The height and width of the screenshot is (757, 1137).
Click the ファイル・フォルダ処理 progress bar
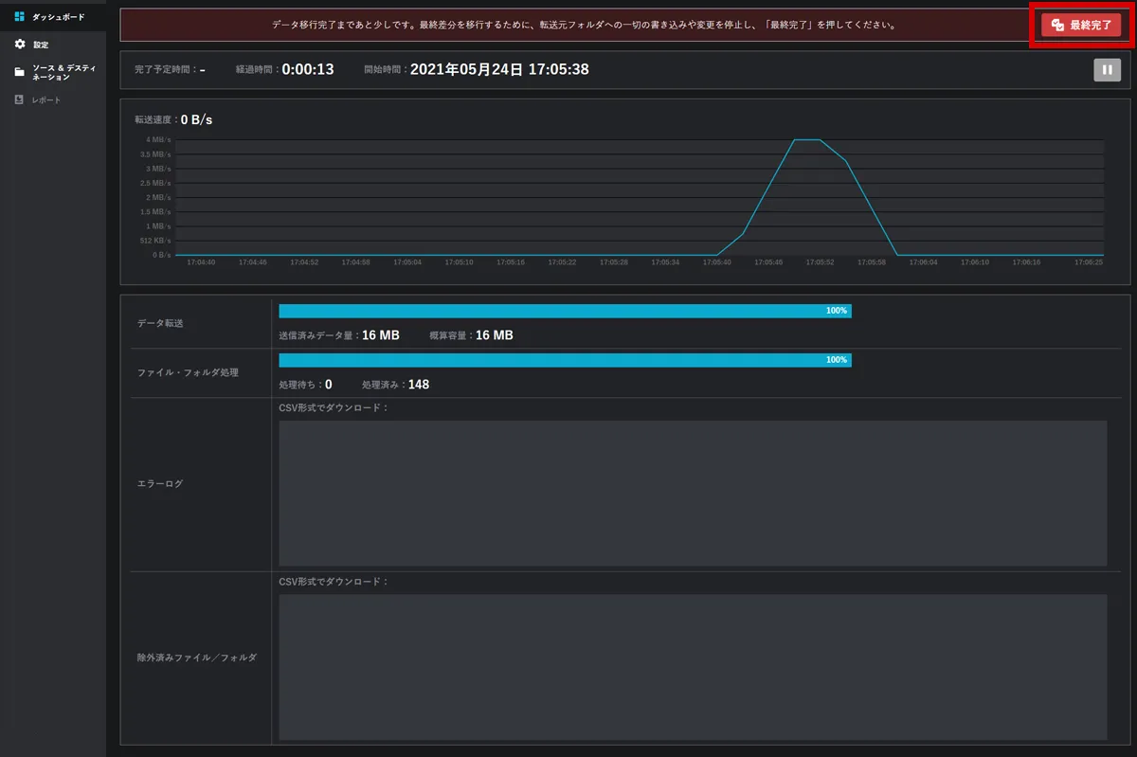565,360
